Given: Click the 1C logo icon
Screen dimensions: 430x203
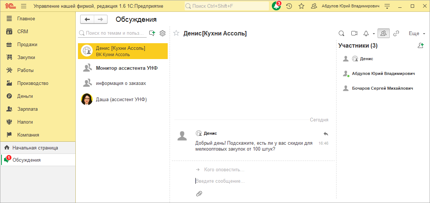Looking at the screenshot, I should pyautogui.click(x=11, y=6).
